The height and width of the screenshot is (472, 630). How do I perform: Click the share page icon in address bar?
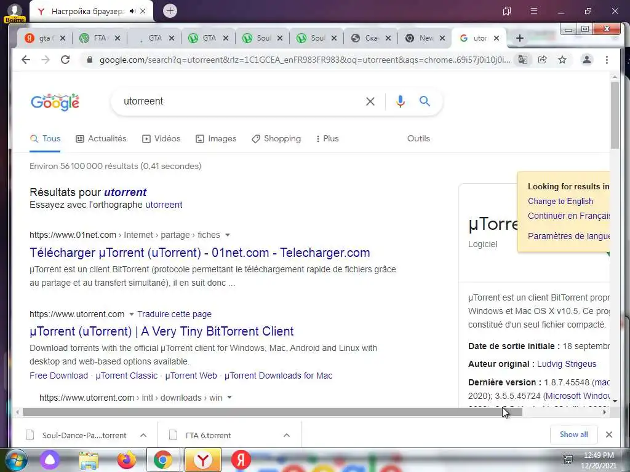pyautogui.click(x=543, y=60)
